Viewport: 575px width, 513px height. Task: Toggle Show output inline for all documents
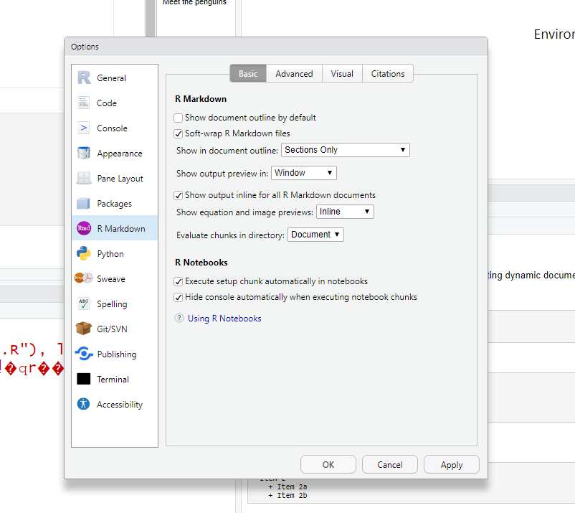click(x=179, y=195)
